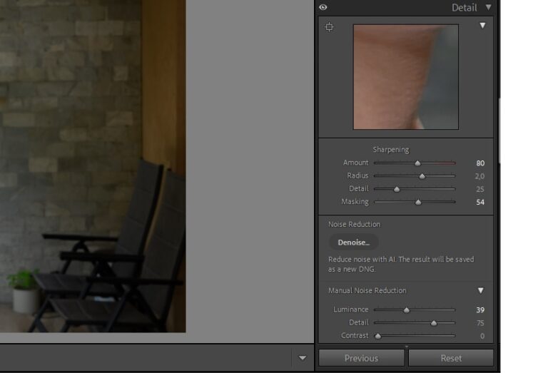Click the Sharpening Detail value 25 field
The width and height of the screenshot is (548, 373).
(479, 189)
